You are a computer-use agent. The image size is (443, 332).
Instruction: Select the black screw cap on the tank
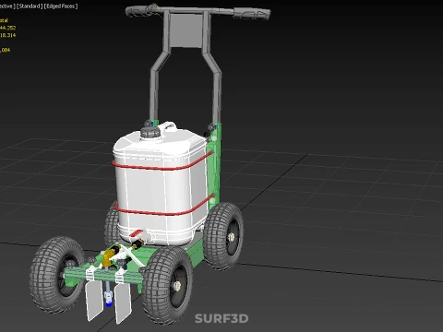(x=150, y=133)
